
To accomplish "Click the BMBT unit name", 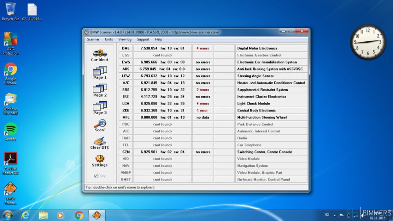I will pos(126,179).
